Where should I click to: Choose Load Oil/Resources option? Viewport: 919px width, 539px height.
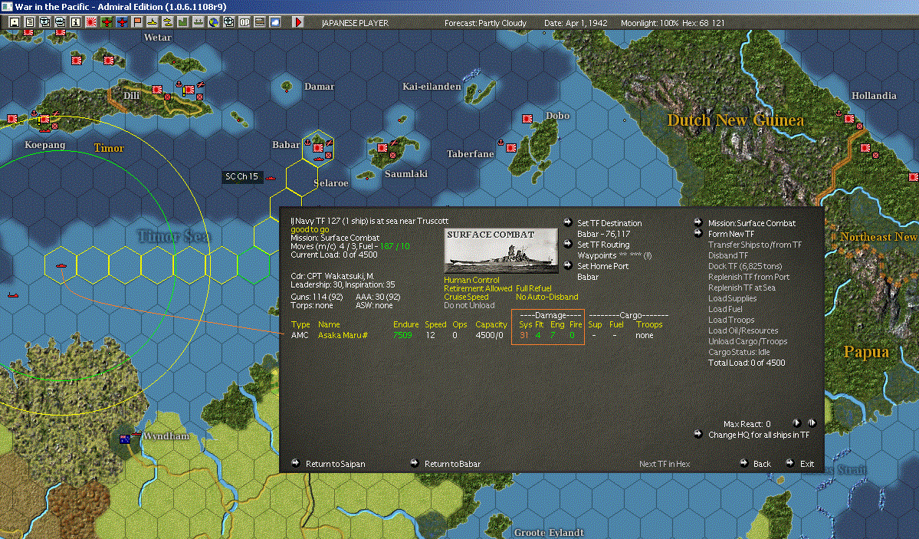coord(743,330)
